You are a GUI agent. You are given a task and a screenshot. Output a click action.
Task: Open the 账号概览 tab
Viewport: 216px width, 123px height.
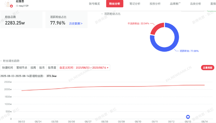pyautogui.click(x=94, y=4)
